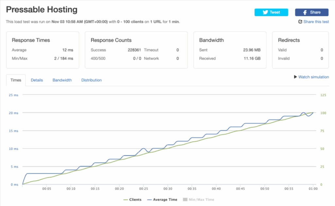Select the Times tab

(x=16, y=80)
